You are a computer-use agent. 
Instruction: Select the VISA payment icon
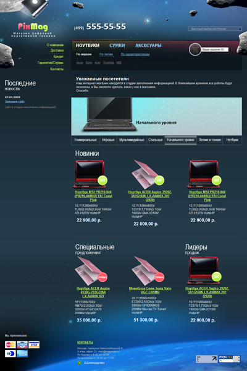click(34, 345)
